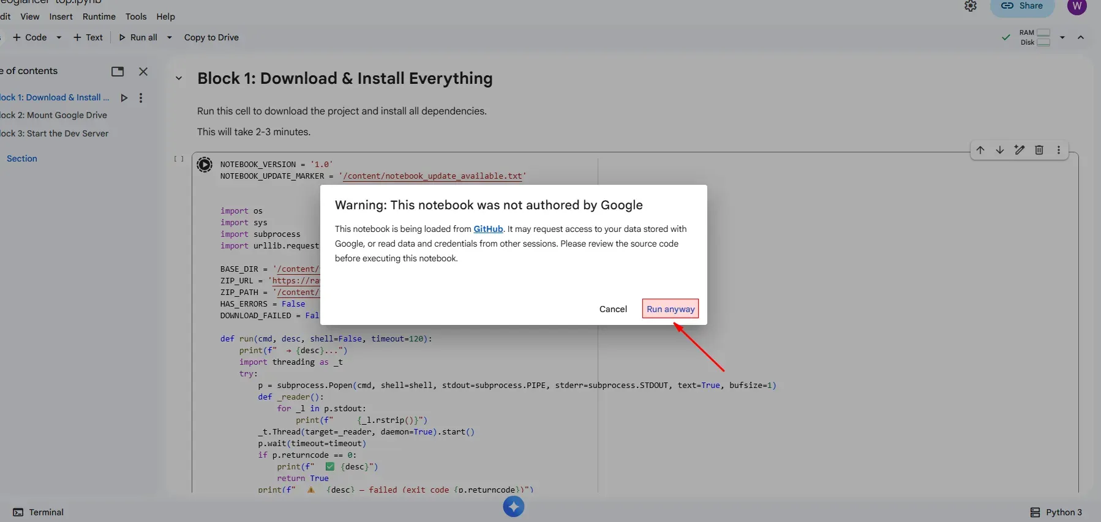
Task: Click the user avatar W icon
Action: pos(1077,6)
